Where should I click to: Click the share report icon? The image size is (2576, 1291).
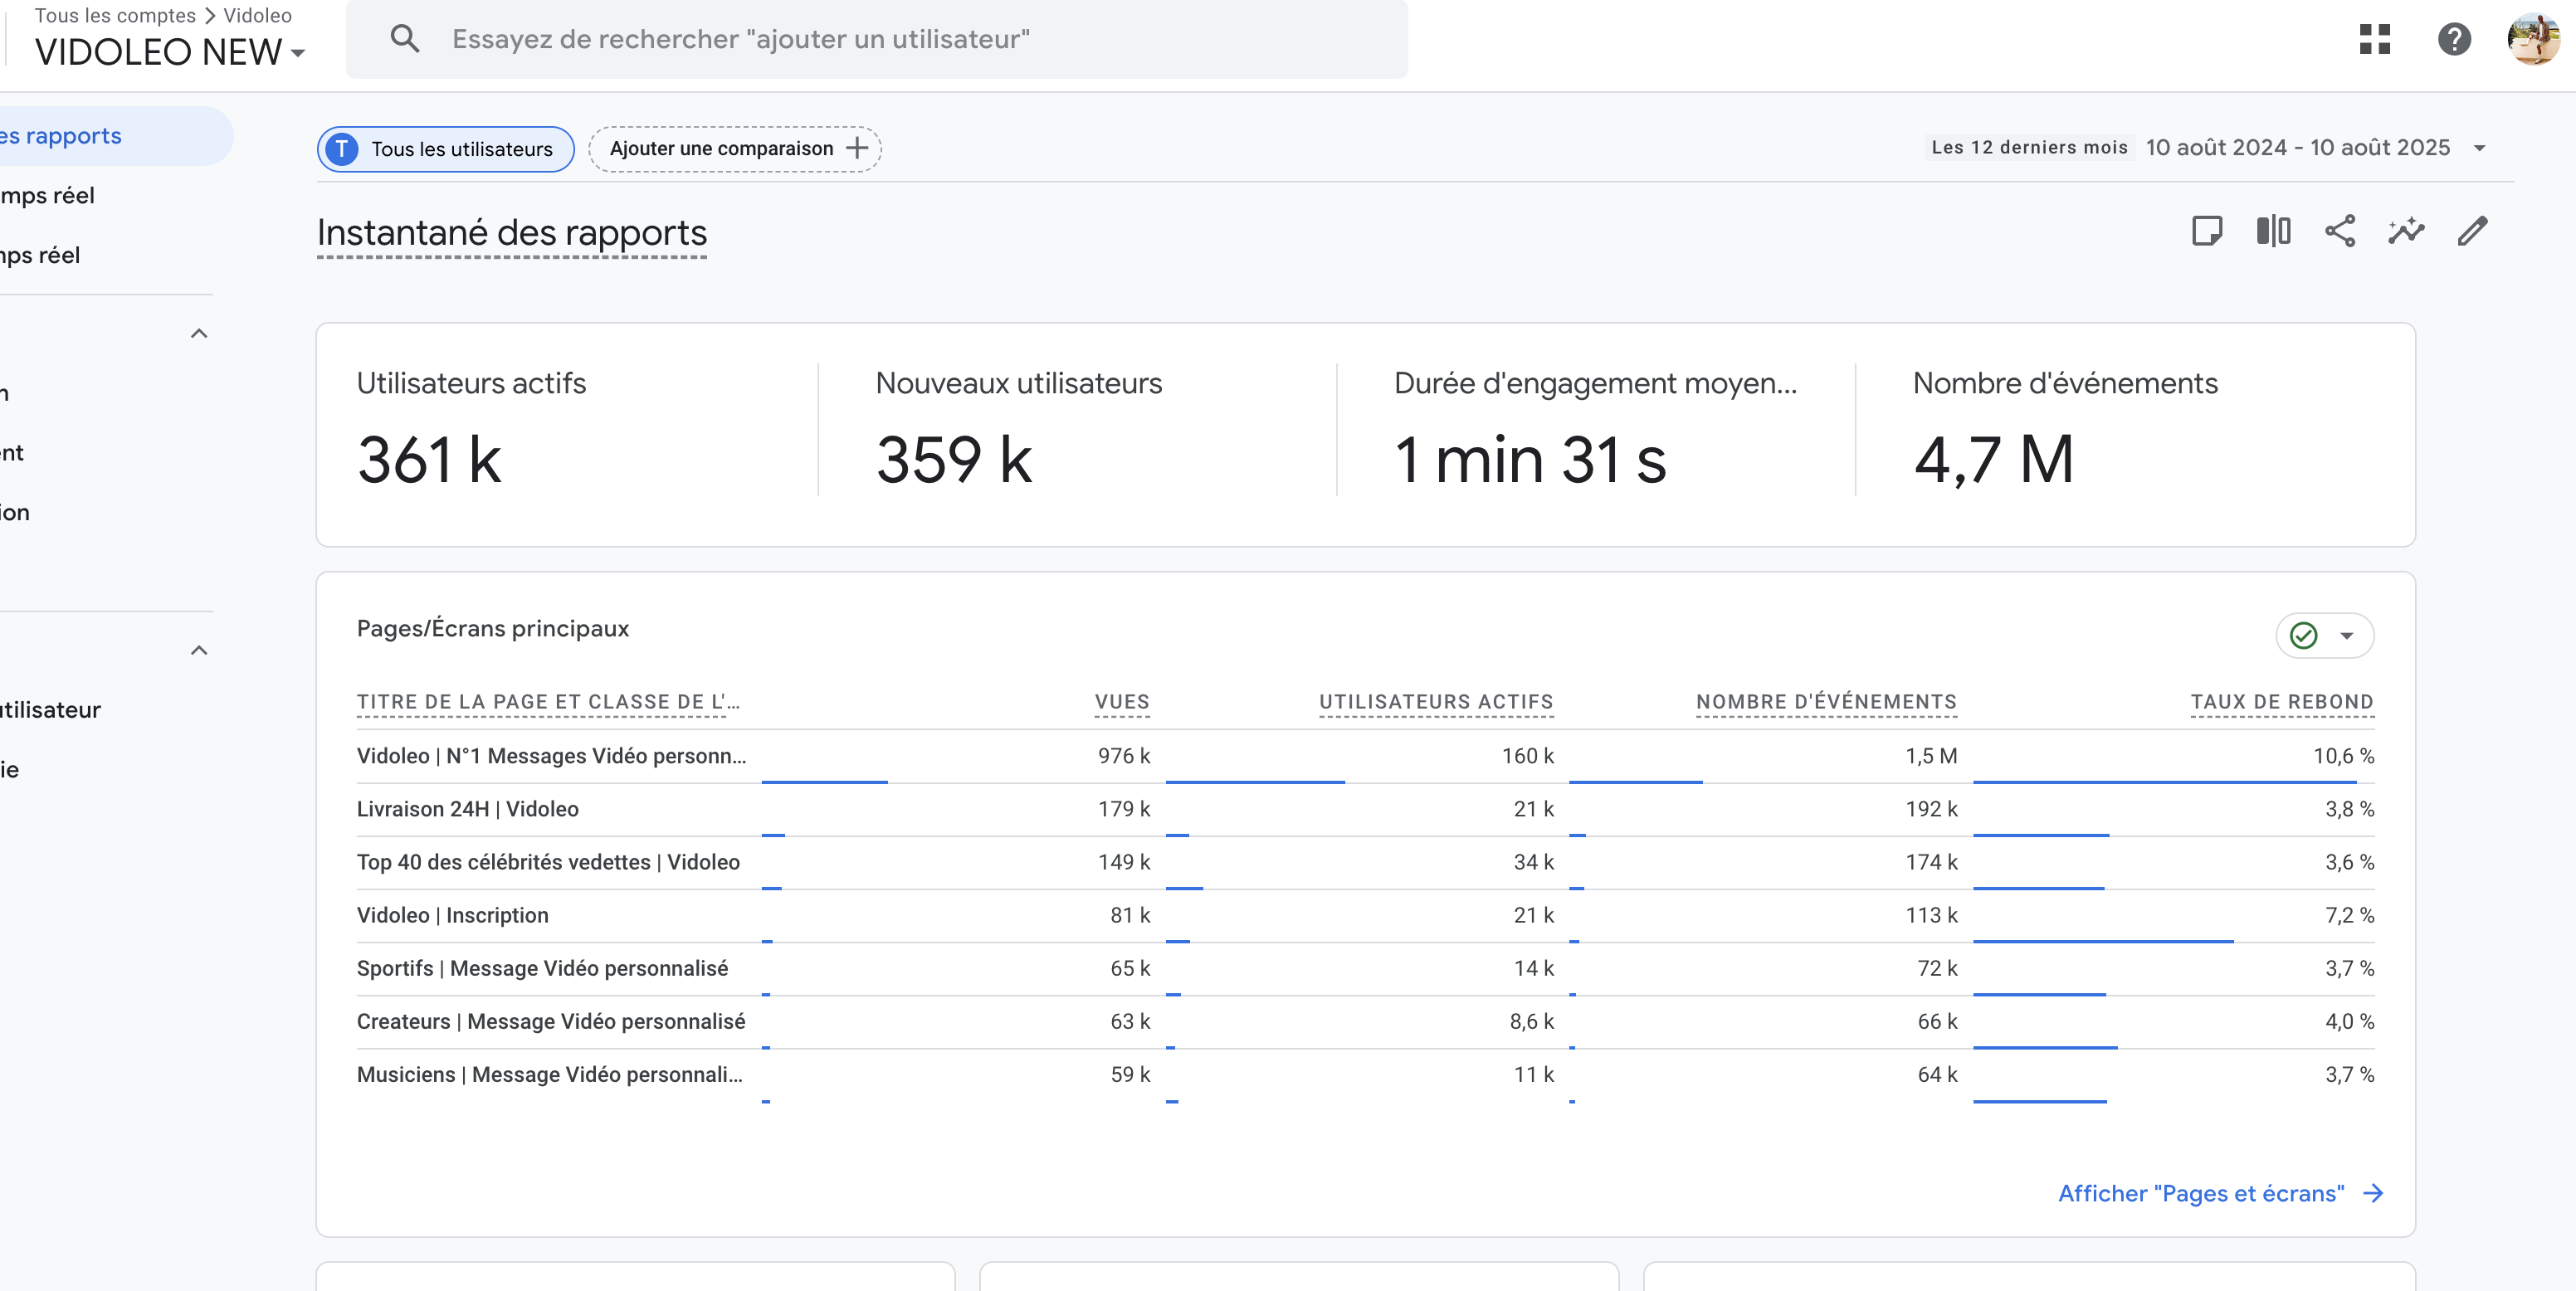click(2339, 231)
